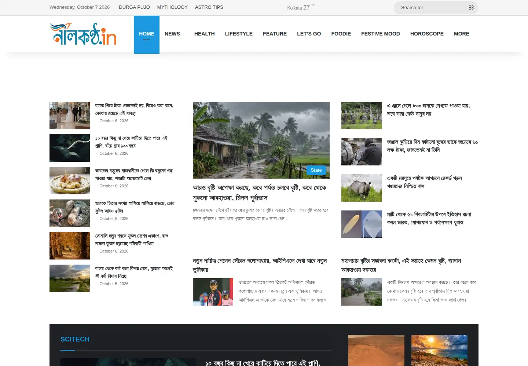Open the Sourav Ganguly cricket thumbnail
This screenshot has width=528, height=366.
tap(213, 292)
